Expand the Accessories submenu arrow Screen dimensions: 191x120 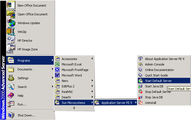[x=92, y=59]
